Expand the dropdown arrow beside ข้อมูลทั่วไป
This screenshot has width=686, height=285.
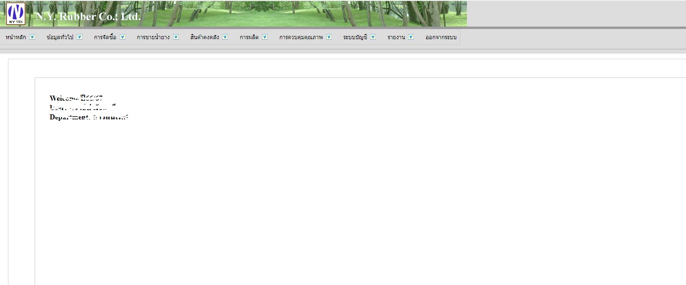80,37
